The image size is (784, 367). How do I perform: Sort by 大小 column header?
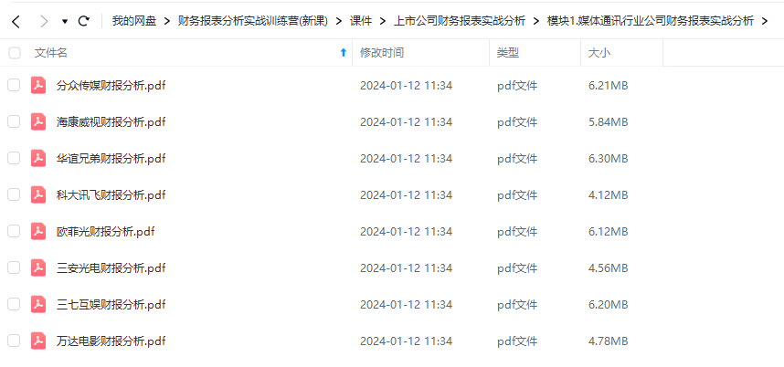pyautogui.click(x=599, y=52)
